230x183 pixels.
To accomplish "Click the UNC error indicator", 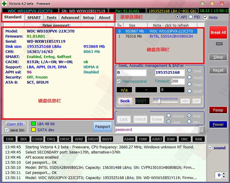I will [x=185, y=139].
